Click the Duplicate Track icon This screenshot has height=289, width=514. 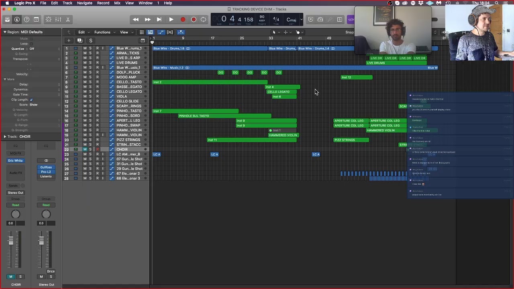pos(80,41)
